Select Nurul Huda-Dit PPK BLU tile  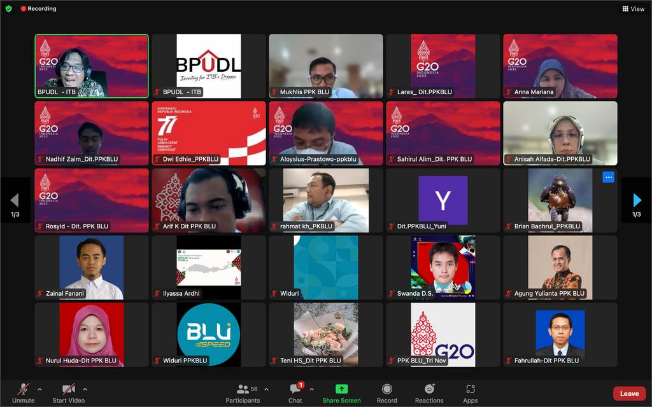click(x=92, y=335)
